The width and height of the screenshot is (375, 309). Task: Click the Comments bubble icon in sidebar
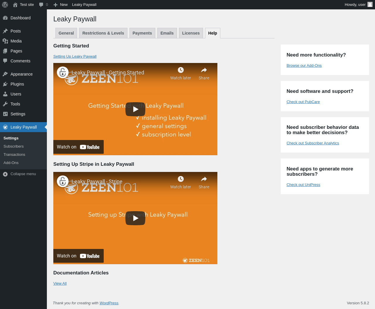point(5,61)
